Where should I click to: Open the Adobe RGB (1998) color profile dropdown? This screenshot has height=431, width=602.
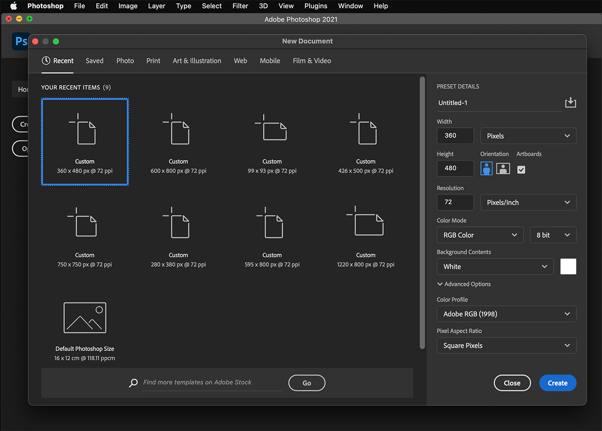tap(507, 314)
